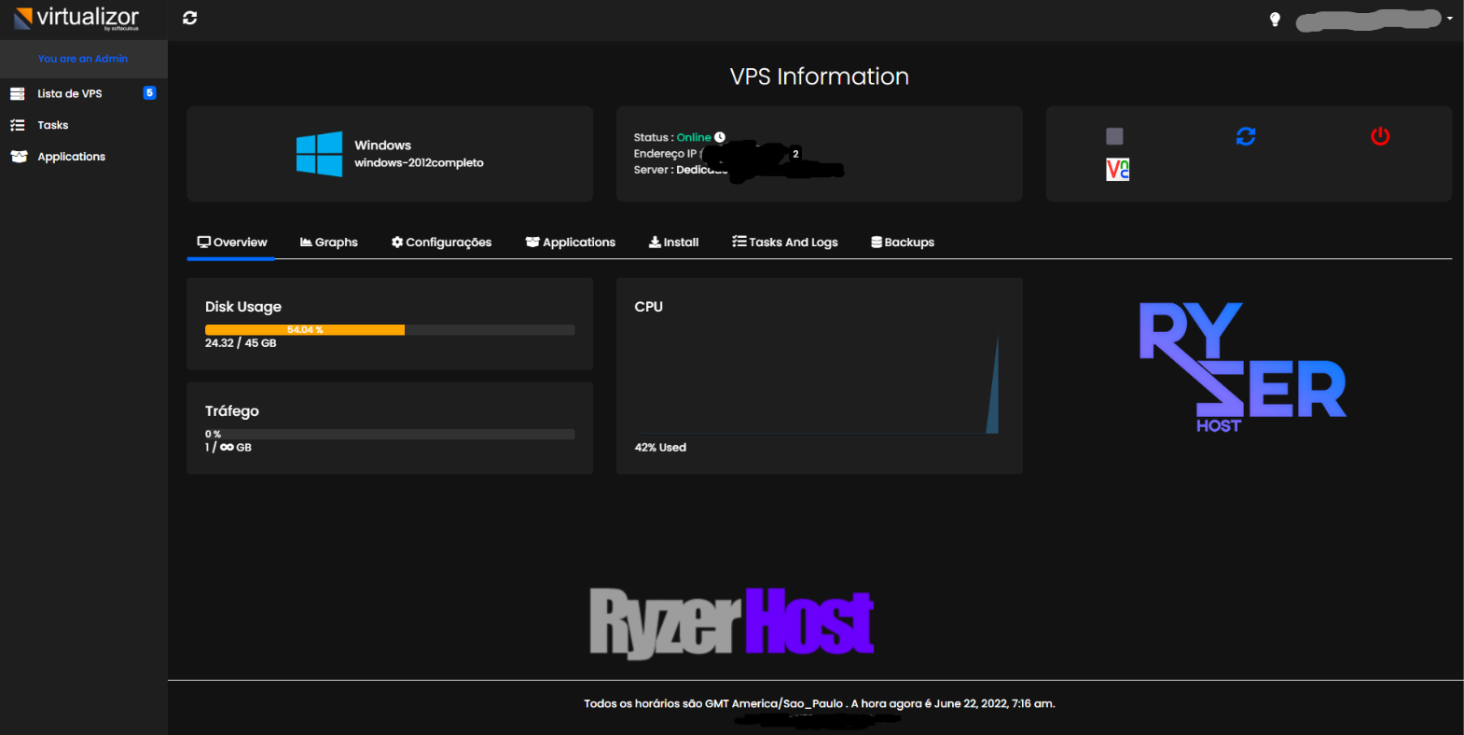Open the Configurações tab
Image resolution: width=1464 pixels, height=735 pixels.
point(441,243)
